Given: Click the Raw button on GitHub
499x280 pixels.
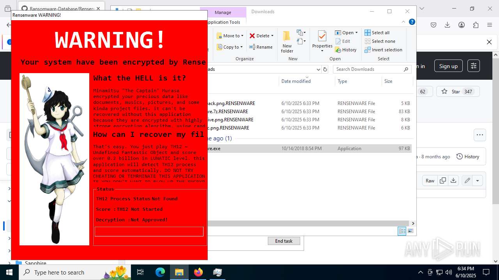Looking at the screenshot, I should point(430,180).
